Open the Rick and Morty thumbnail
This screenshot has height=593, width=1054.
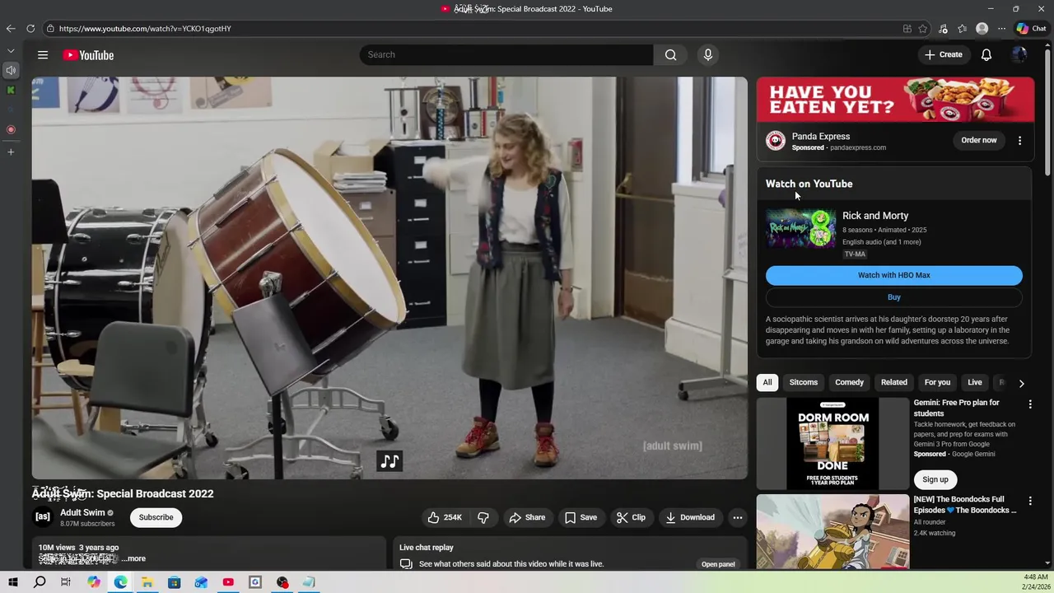[x=800, y=228]
